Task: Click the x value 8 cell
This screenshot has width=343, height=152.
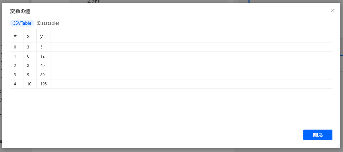Action: click(x=30, y=66)
